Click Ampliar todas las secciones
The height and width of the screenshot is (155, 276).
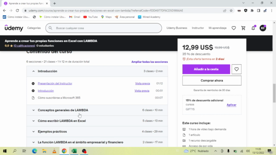[150, 62]
